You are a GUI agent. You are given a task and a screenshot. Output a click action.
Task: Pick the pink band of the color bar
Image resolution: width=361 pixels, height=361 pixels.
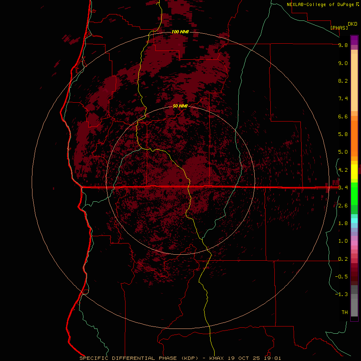click(x=354, y=243)
